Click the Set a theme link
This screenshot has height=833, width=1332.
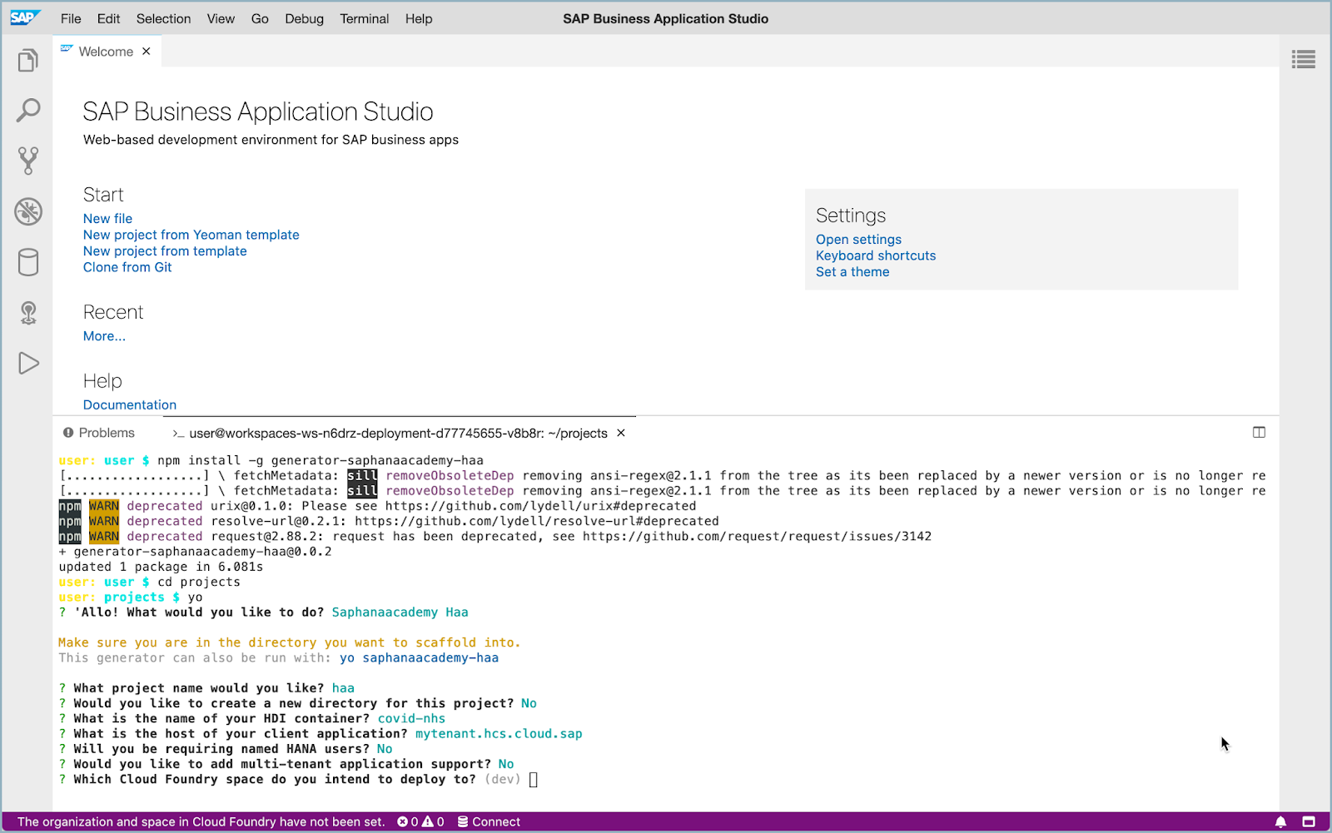(852, 272)
